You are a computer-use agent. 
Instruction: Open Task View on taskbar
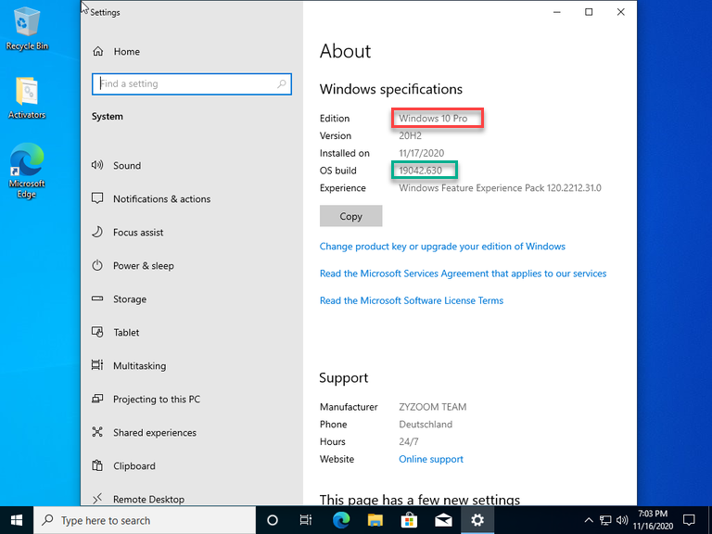pyautogui.click(x=306, y=520)
